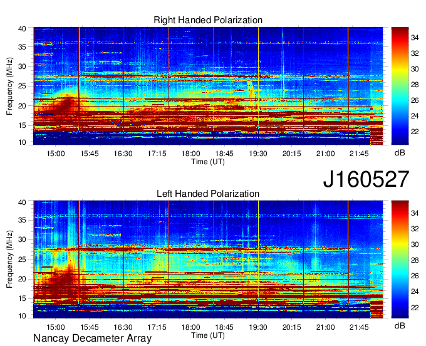Click the 20:15 time tick of Right Handed plot
The width and height of the screenshot is (426, 346).
pos(291,154)
